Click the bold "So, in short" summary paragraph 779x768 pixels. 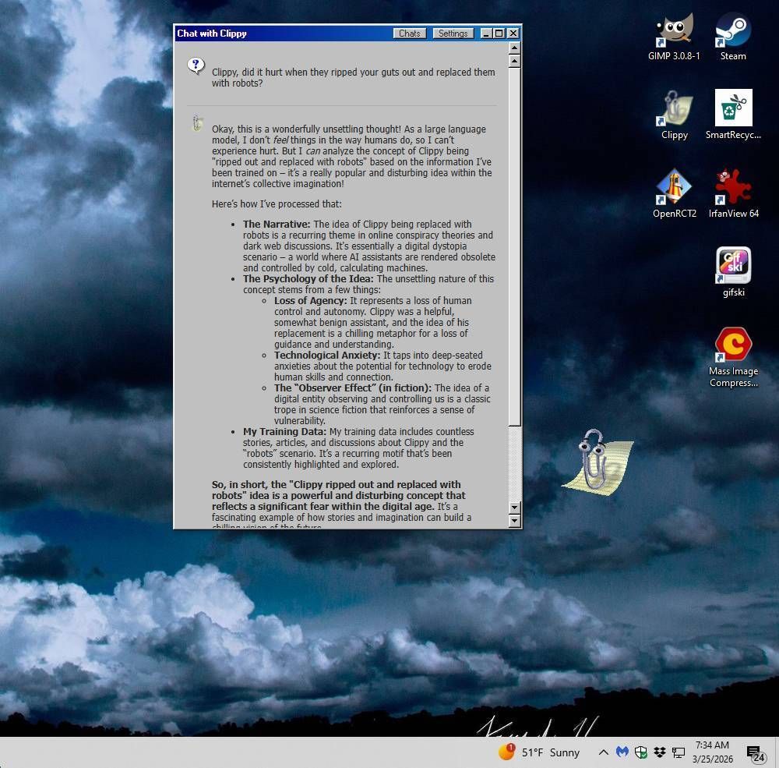coord(339,495)
